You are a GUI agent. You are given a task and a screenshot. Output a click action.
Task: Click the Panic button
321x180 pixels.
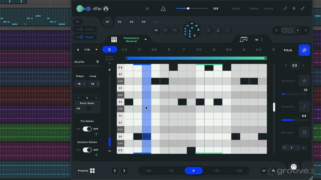pyautogui.click(x=254, y=8)
